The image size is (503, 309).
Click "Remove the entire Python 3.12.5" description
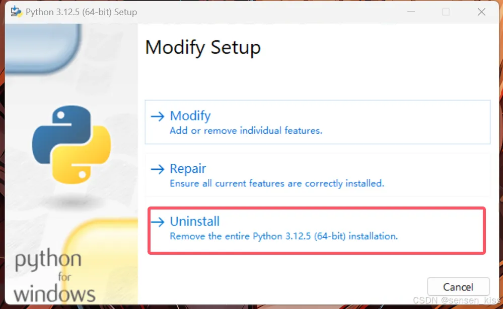tap(283, 236)
